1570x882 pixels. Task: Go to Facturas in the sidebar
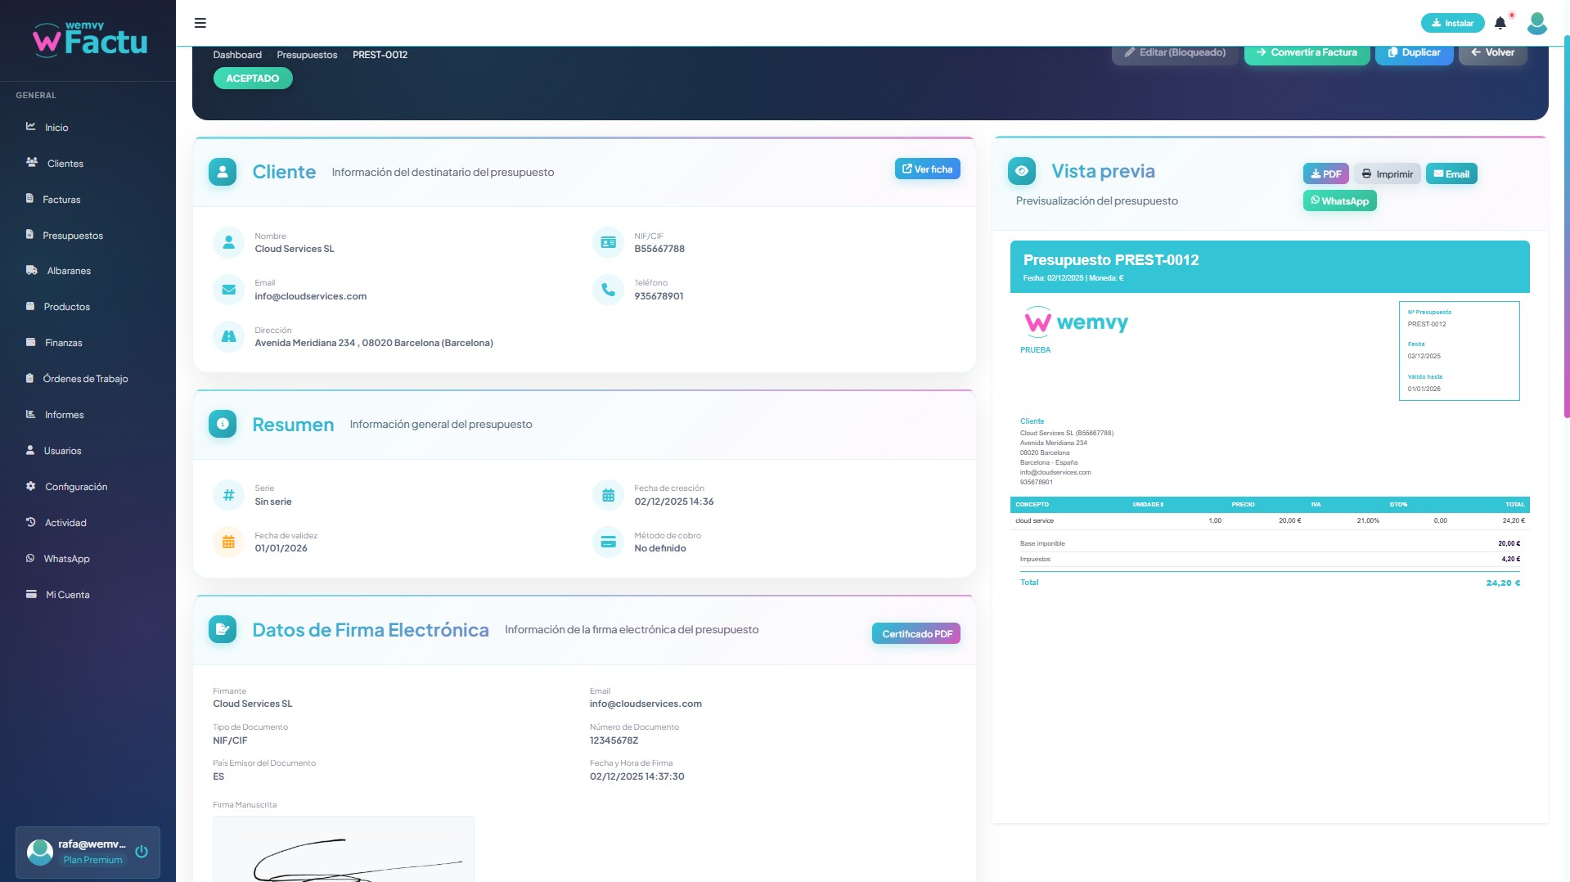61,200
